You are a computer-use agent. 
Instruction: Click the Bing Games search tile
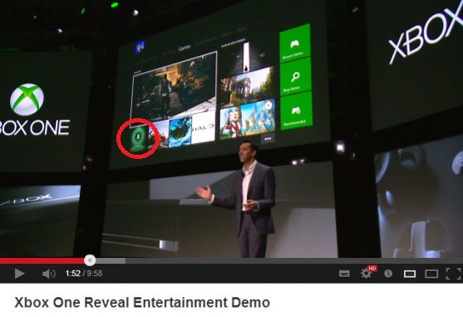coord(295,77)
